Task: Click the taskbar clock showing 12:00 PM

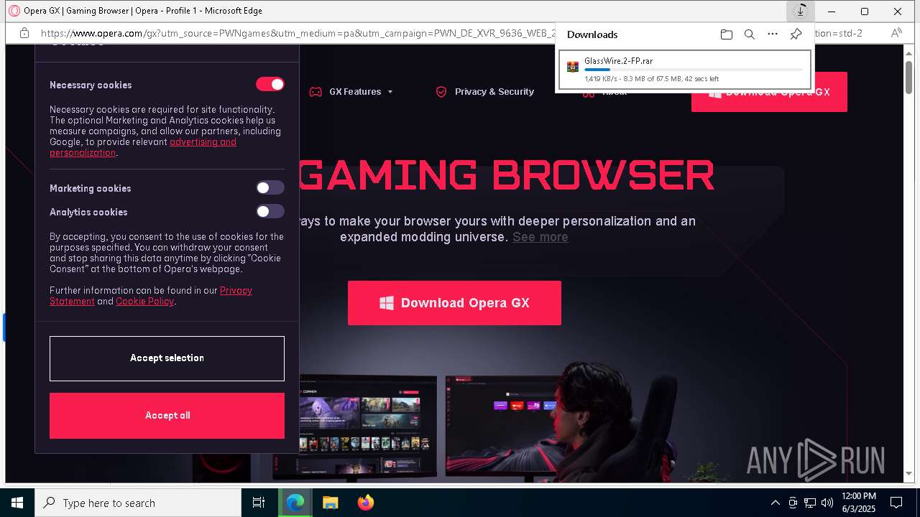Action: click(858, 503)
